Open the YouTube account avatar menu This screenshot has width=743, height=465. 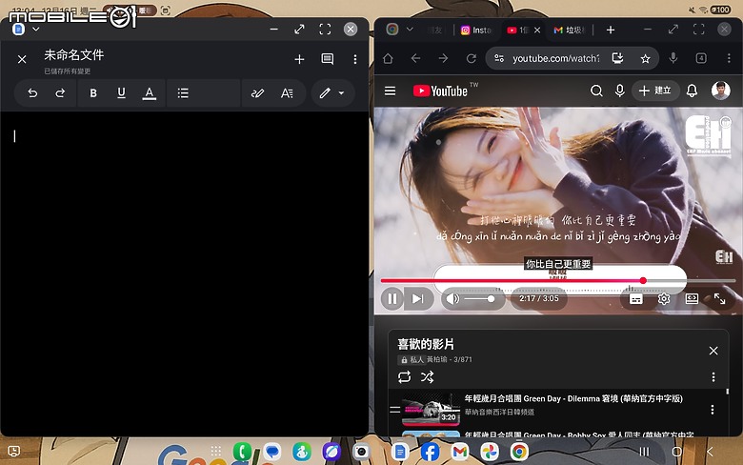pyautogui.click(x=720, y=91)
